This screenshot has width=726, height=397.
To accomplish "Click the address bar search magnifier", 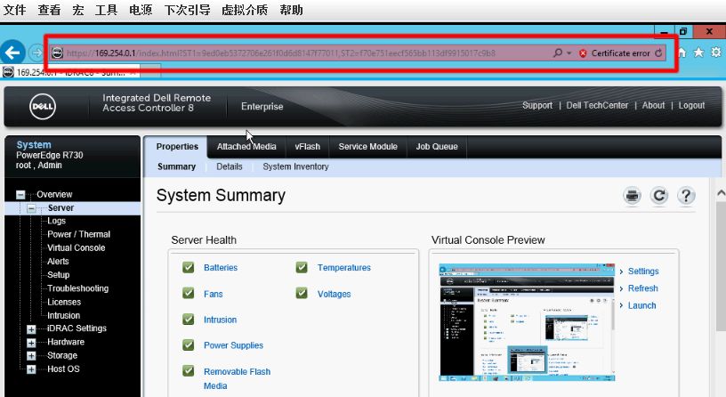I will click(x=558, y=53).
